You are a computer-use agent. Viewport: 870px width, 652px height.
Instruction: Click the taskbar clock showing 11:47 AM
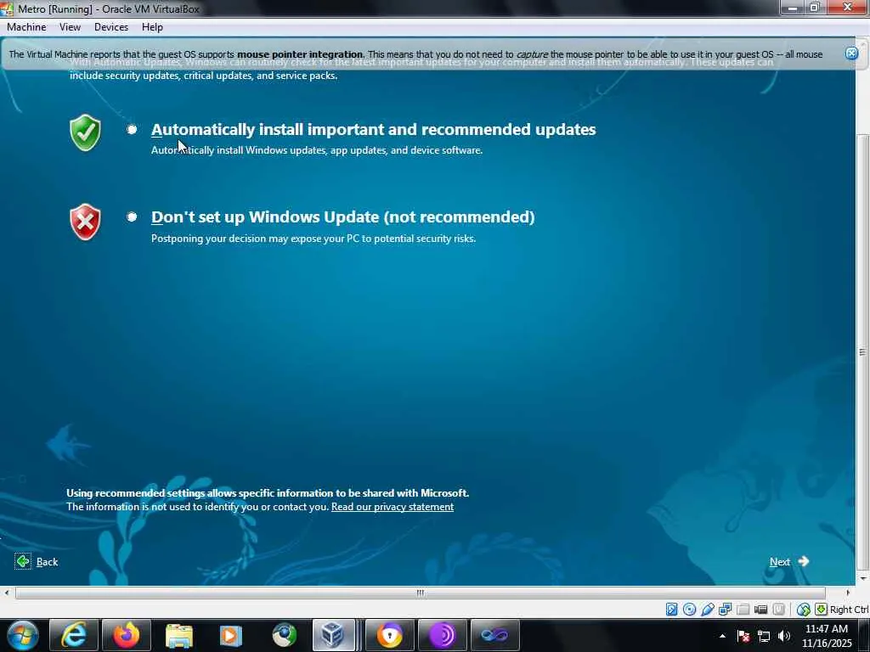click(826, 636)
